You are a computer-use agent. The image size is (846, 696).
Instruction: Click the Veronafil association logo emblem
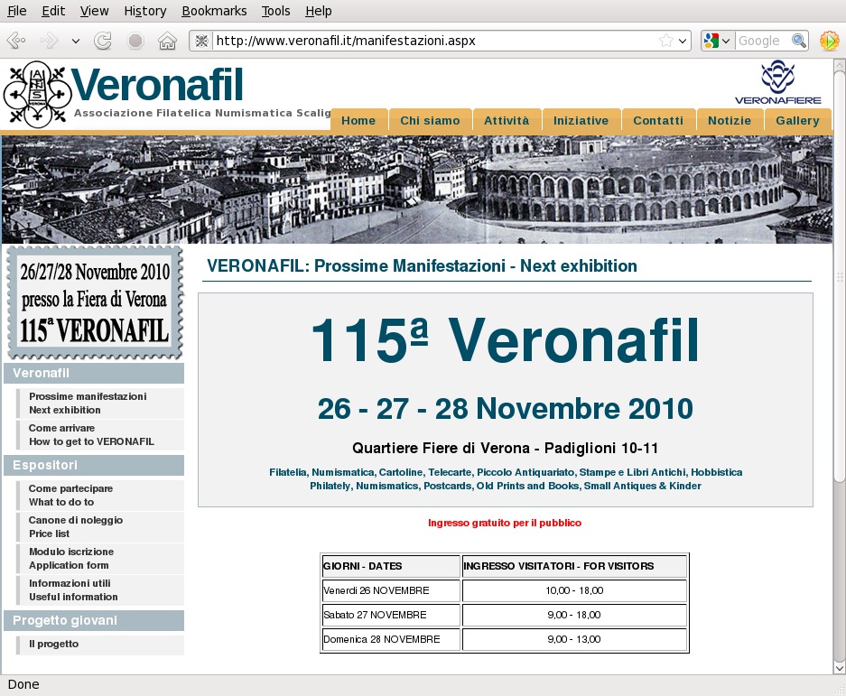[37, 95]
